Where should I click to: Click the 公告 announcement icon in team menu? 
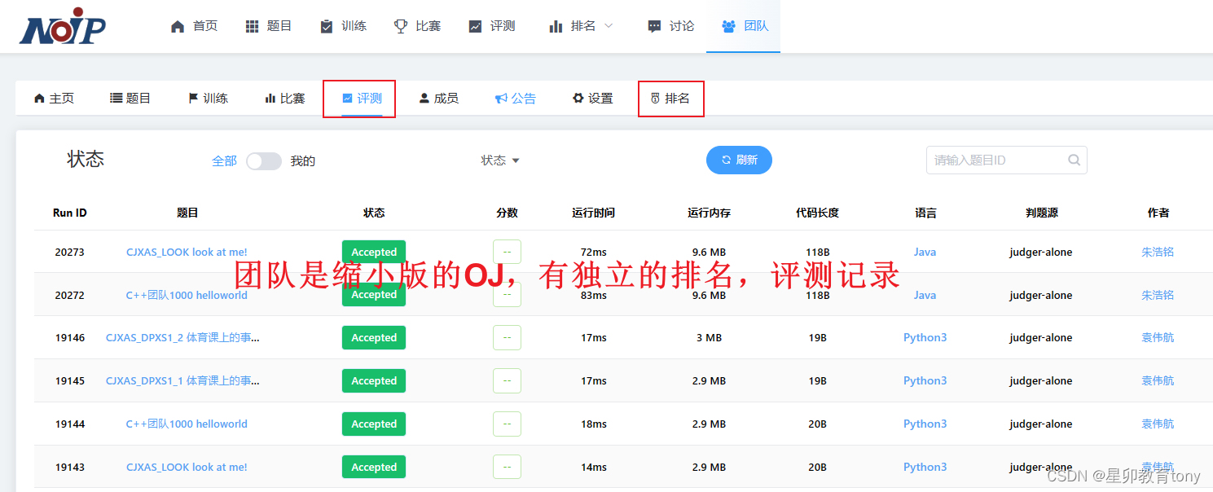[x=500, y=98]
